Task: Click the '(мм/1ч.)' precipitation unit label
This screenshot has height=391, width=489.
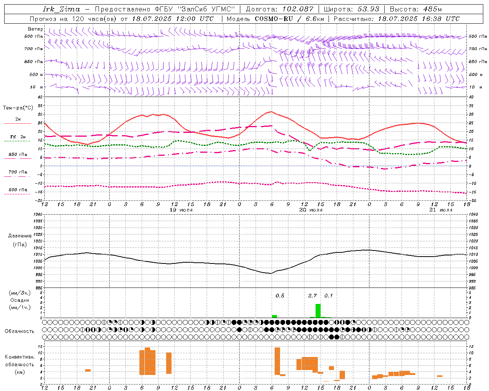Action: click(20, 307)
